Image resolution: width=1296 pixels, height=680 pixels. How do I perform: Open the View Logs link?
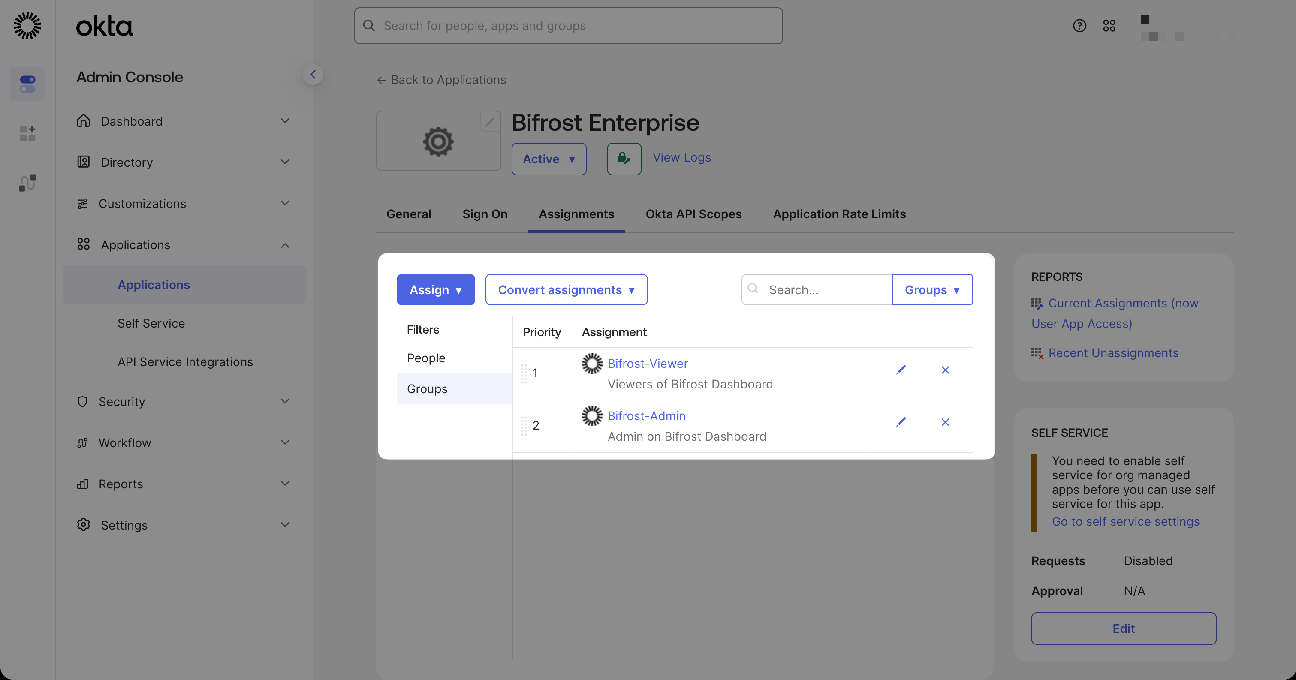tap(682, 157)
